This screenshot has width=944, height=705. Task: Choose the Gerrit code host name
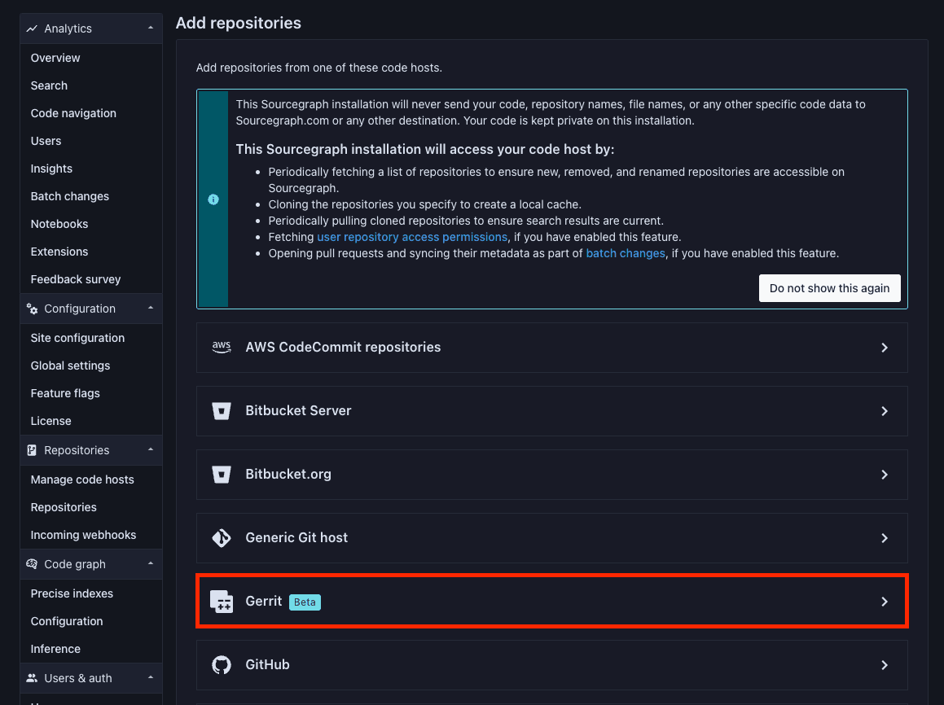[x=264, y=601]
